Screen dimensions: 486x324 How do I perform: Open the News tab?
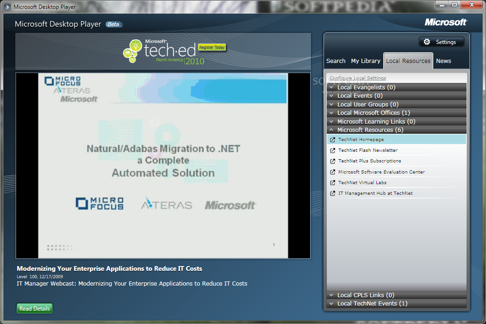(443, 61)
